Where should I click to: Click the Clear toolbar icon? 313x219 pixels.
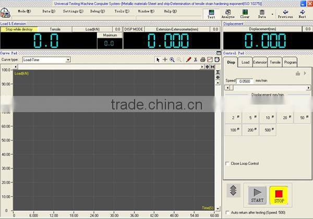tap(245, 14)
